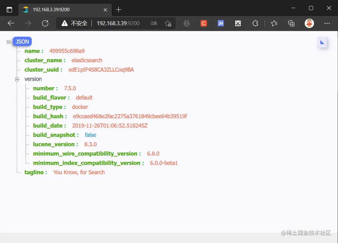The image size is (338, 243).
Task: Collapse the JSON root node
Action: tap(8, 42)
